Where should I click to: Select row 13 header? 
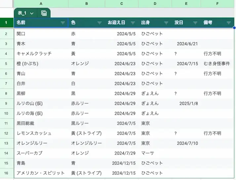[x=6, y=143]
